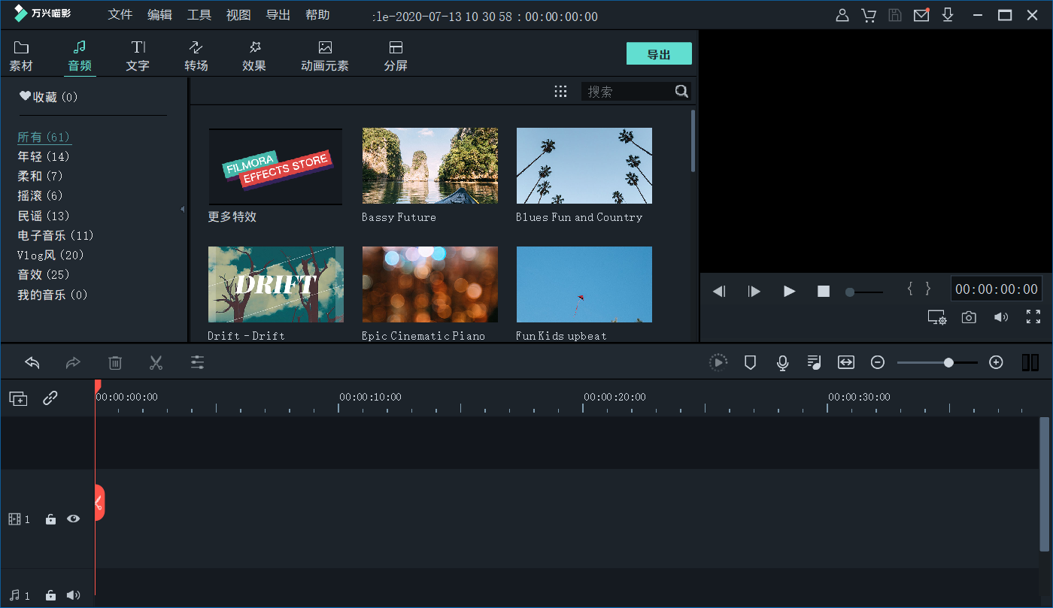Select the 电子音乐 (11) category
1053x608 pixels.
(56, 235)
